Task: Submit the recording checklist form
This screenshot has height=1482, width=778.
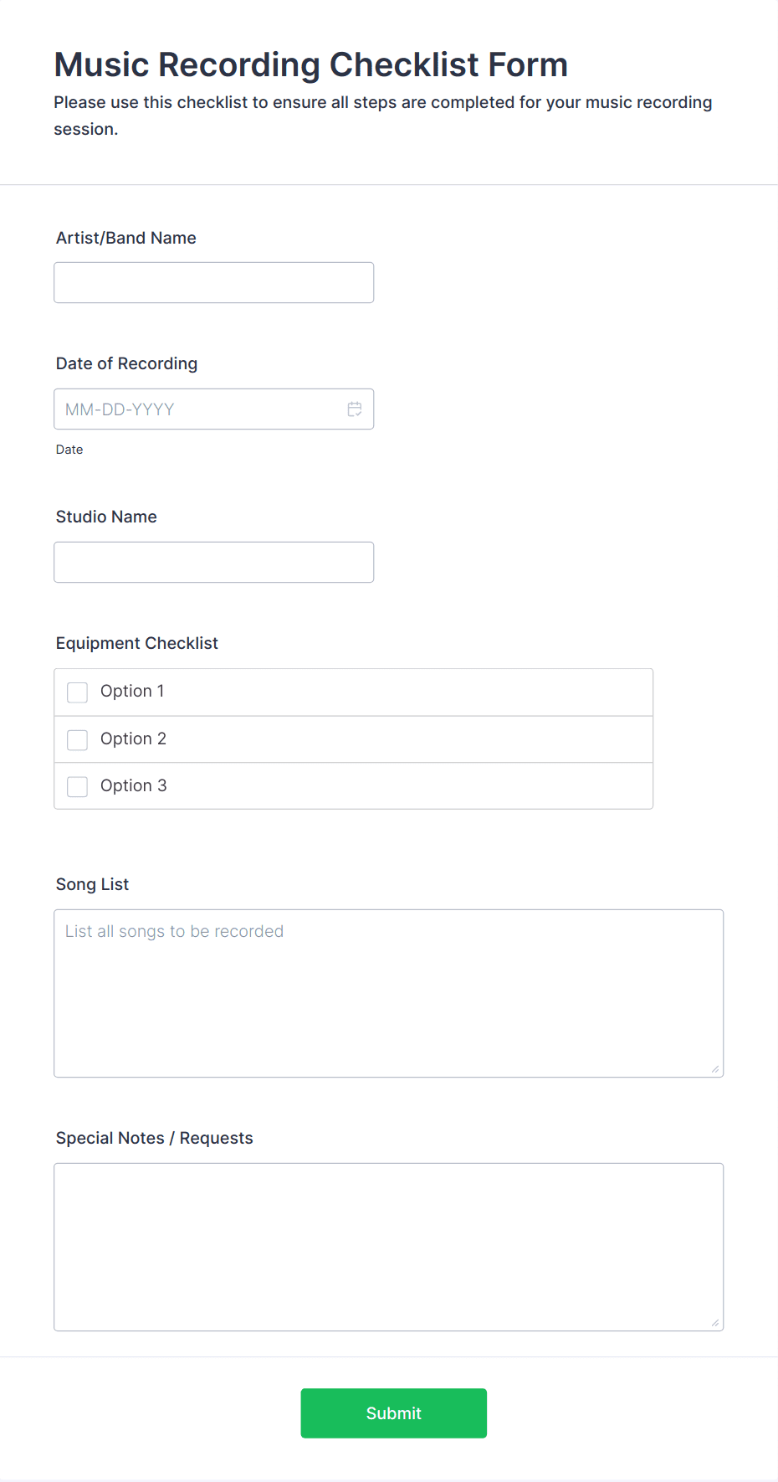Action: click(x=394, y=1413)
